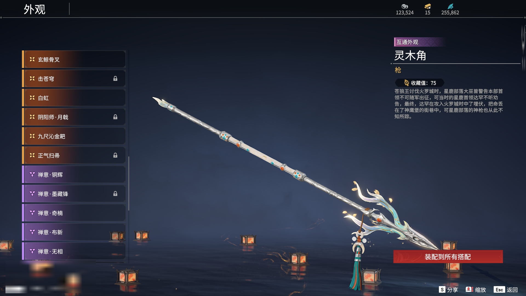526x296 pixels.
Task: Click the 收藏值 collection value icon
Action: tap(407, 83)
